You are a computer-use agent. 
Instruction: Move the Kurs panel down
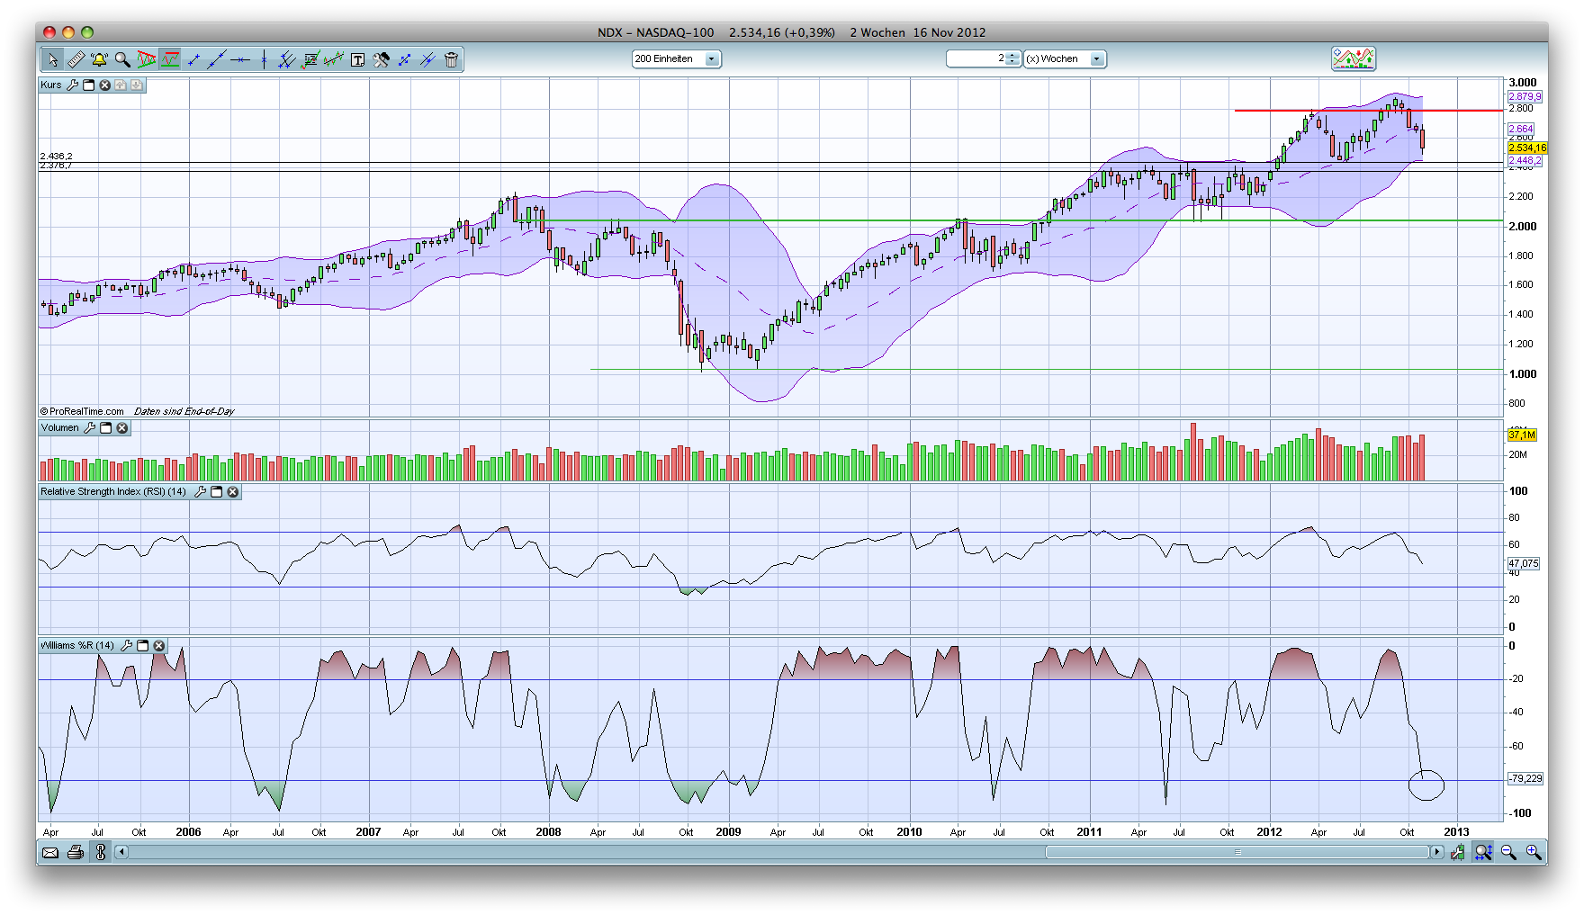point(137,85)
